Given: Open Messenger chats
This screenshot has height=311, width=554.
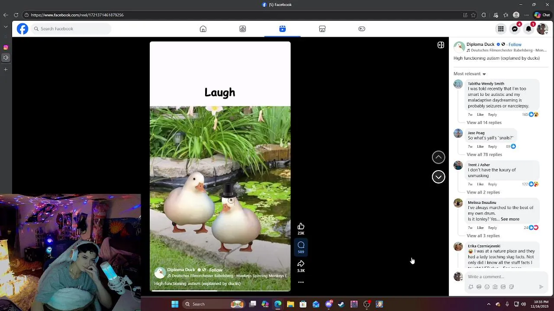Looking at the screenshot, I should click(515, 29).
